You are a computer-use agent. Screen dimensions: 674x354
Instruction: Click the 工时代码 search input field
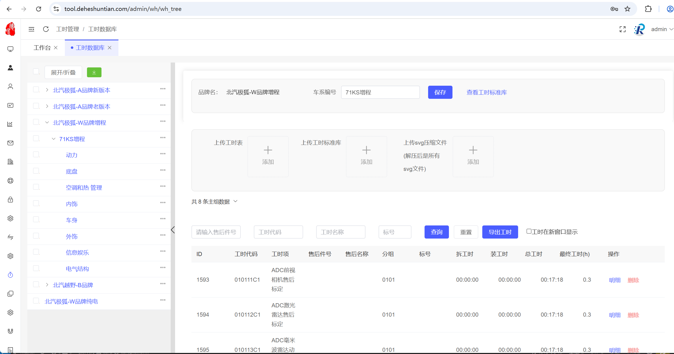pos(278,232)
